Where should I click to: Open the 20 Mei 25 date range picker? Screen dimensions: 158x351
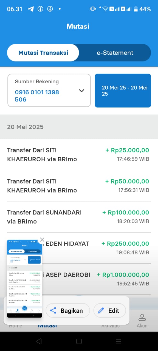coord(123,90)
